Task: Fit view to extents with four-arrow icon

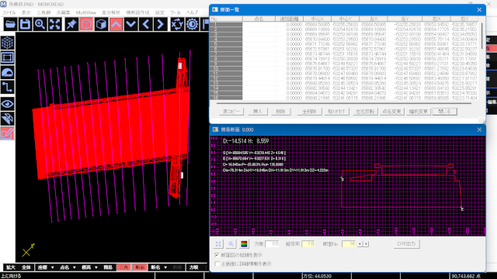Action: pos(55,24)
